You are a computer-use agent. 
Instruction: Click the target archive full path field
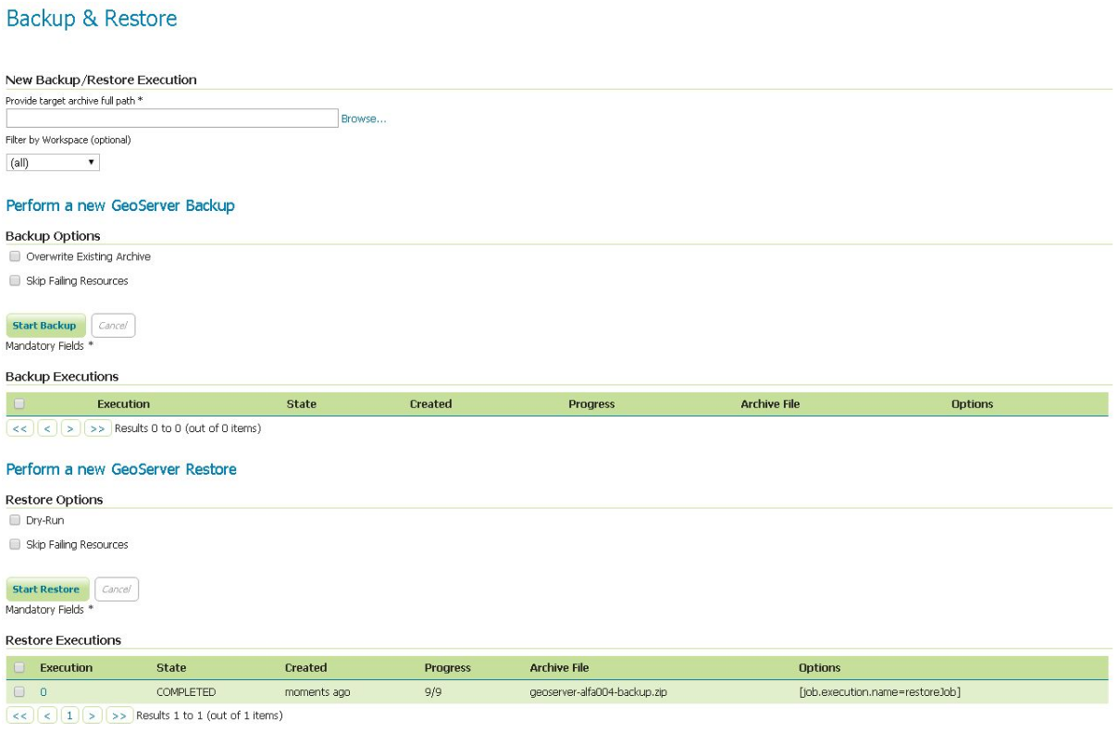pyautogui.click(x=172, y=118)
